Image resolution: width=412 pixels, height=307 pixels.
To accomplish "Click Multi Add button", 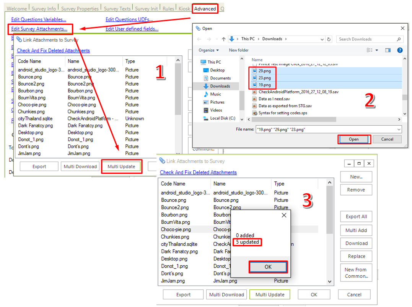I will 356,231.
